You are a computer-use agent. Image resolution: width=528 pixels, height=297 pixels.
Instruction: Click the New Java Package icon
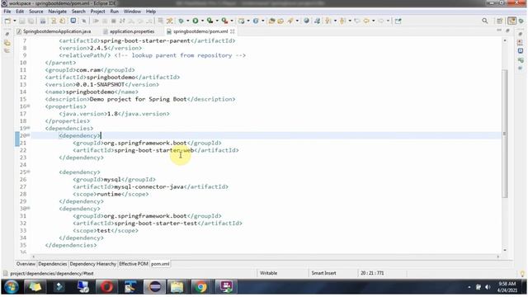242,21
